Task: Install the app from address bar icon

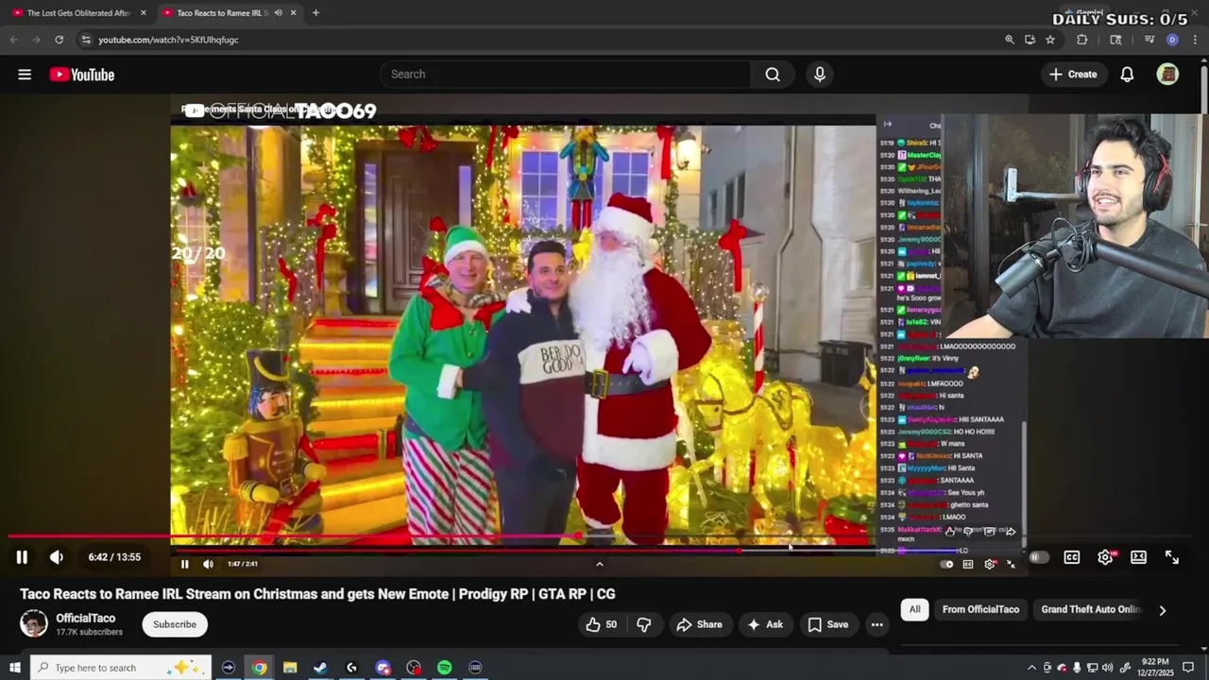Action: click(x=1030, y=40)
